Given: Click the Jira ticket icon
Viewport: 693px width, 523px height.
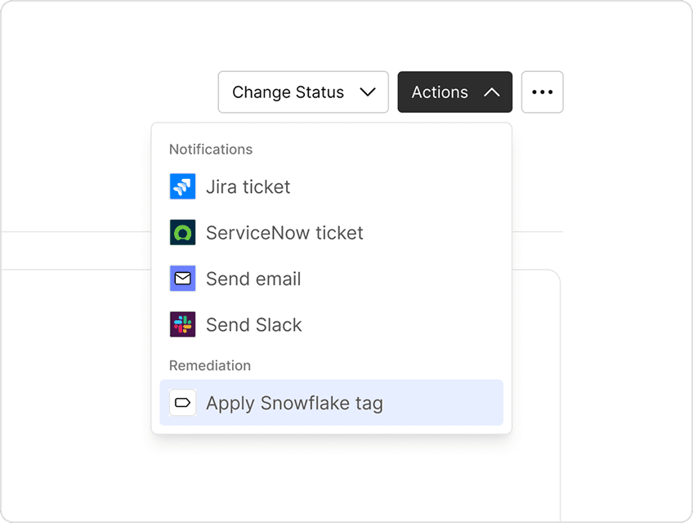Looking at the screenshot, I should pos(181,186).
